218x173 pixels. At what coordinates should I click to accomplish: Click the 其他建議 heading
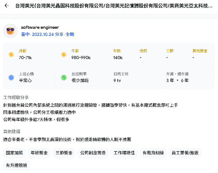[12, 131]
